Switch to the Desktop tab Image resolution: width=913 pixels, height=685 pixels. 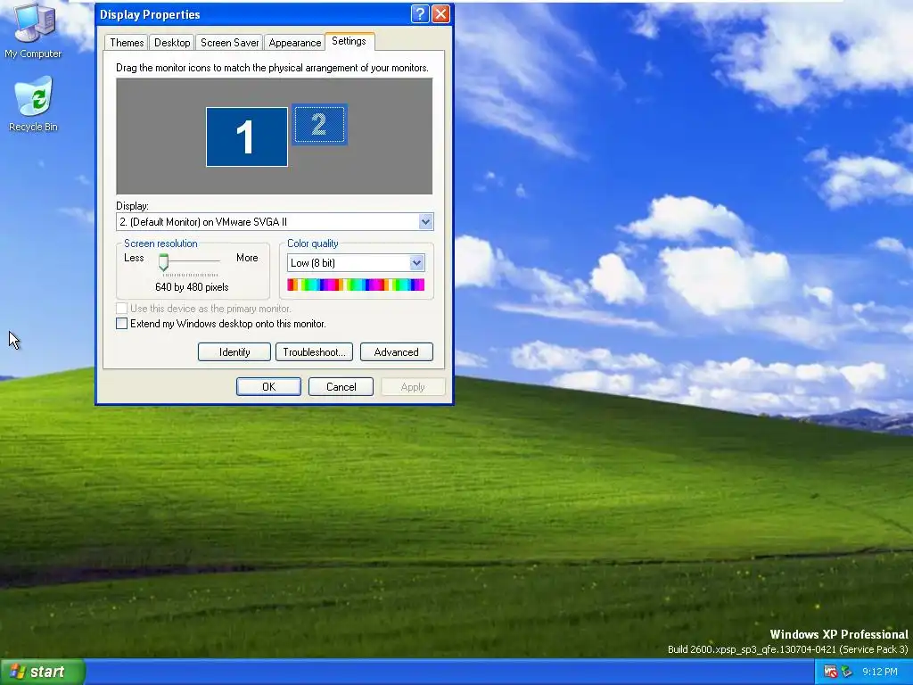tap(172, 43)
